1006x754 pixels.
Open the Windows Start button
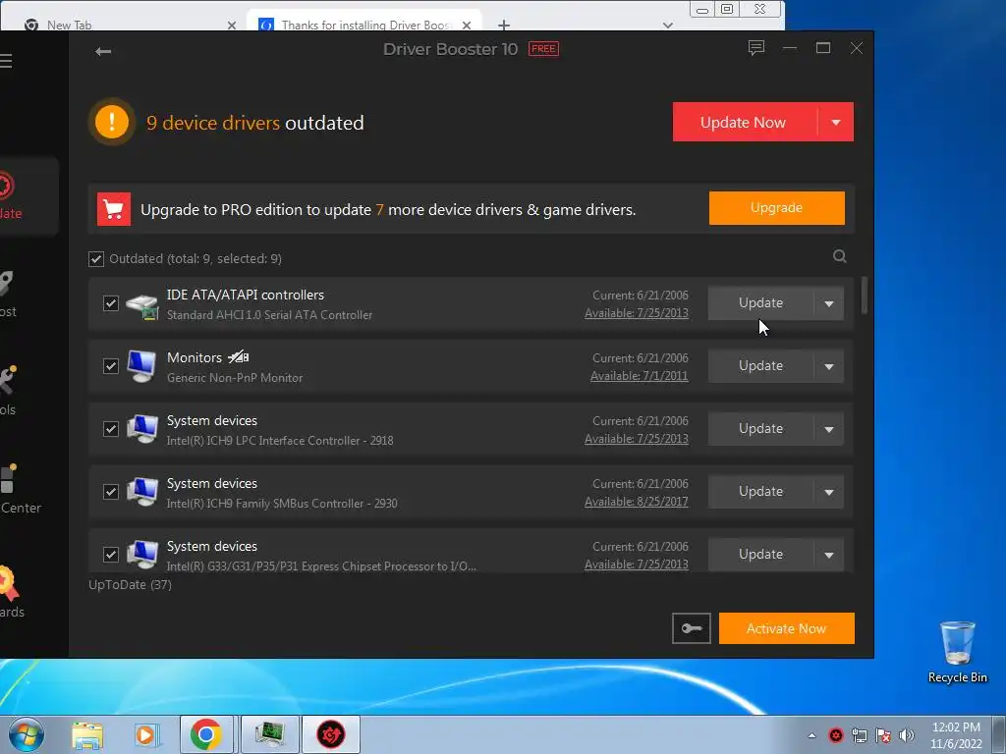coord(27,734)
